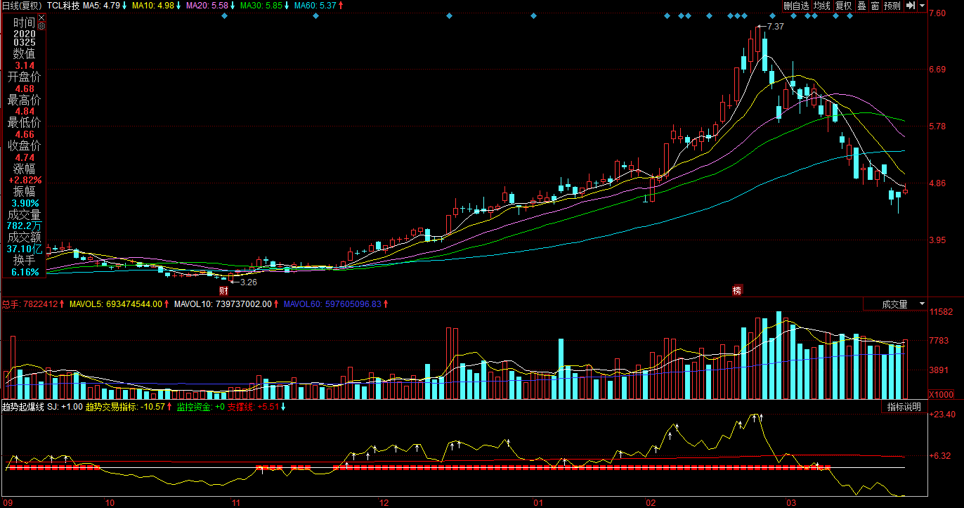Click the 成交额 37.10亿 value
Image resolution: width=964 pixels, height=508 pixels.
[x=25, y=249]
